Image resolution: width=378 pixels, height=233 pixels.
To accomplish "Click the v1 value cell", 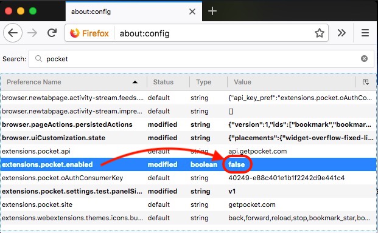I will (232, 192).
